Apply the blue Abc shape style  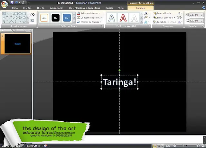click(x=67, y=18)
